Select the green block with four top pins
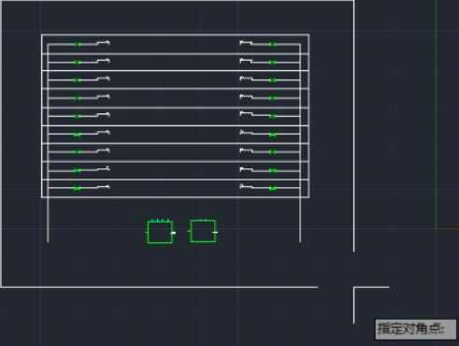This screenshot has width=459, height=346. tap(161, 232)
